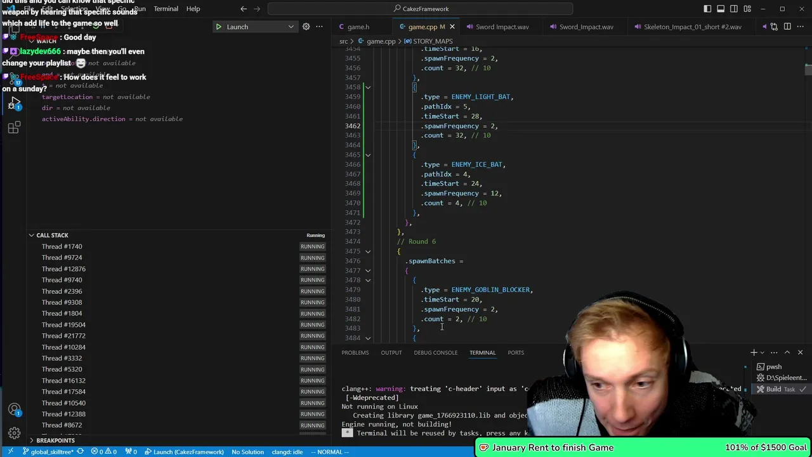Close the terminal panel
Screen dimensions: 812x457
[800, 352]
